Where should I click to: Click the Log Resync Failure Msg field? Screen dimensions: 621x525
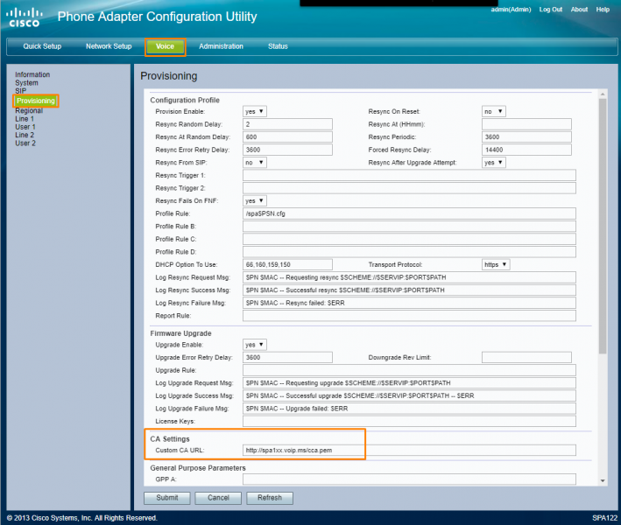(409, 303)
